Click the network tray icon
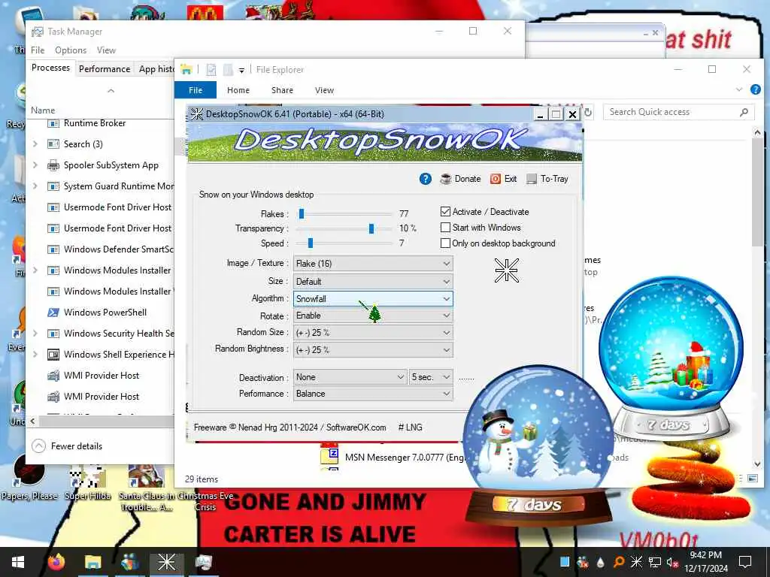The image size is (770, 577). [x=655, y=562]
